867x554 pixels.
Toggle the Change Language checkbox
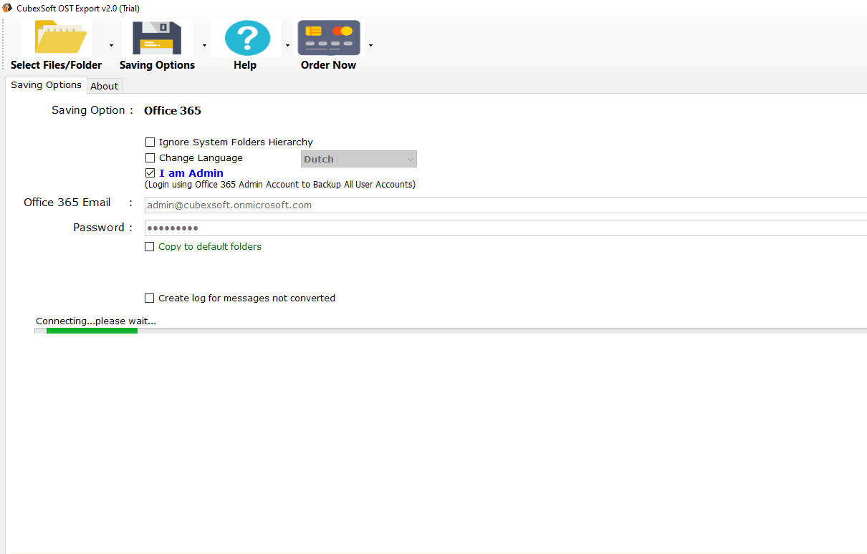[150, 158]
